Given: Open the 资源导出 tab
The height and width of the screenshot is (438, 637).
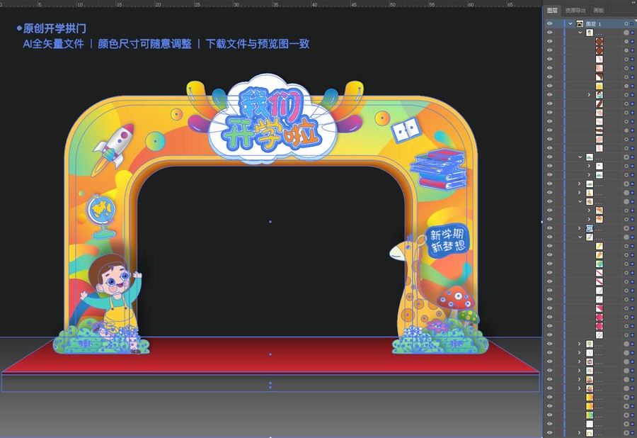Looking at the screenshot, I should (575, 10).
